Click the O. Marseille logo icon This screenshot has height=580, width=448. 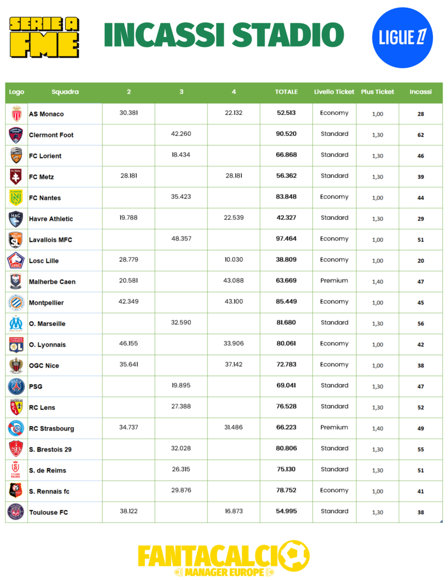pyautogui.click(x=16, y=323)
